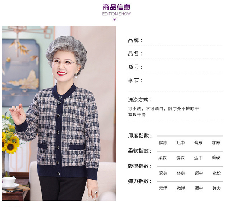
Task: Select 偏薄 on thickness scale
Action: click(163, 143)
